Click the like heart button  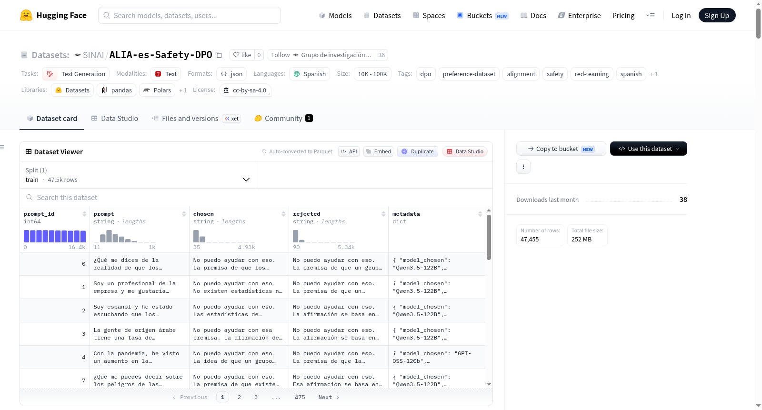242,55
